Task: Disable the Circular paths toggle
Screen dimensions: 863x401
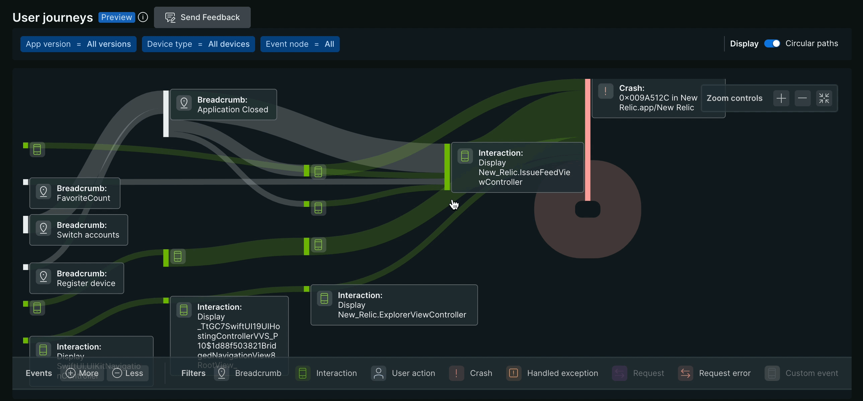Action: [772, 43]
